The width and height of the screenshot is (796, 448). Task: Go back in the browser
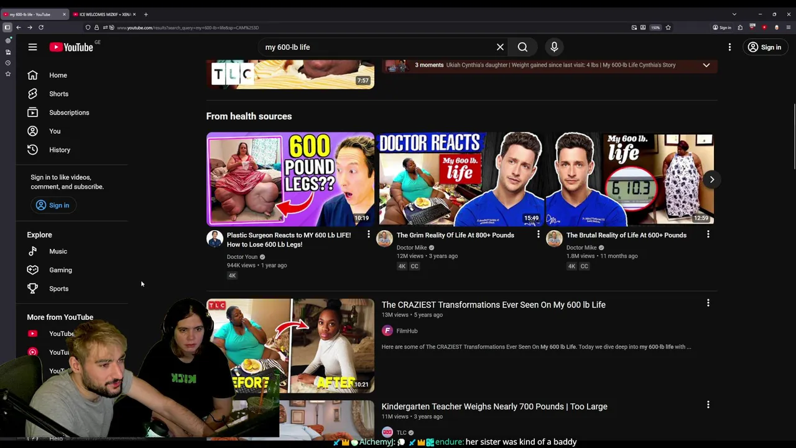[19, 27]
